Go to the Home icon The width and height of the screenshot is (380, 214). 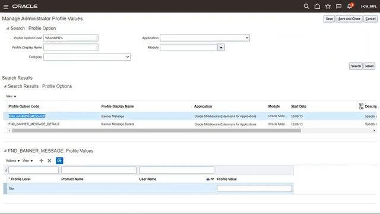point(317,7)
